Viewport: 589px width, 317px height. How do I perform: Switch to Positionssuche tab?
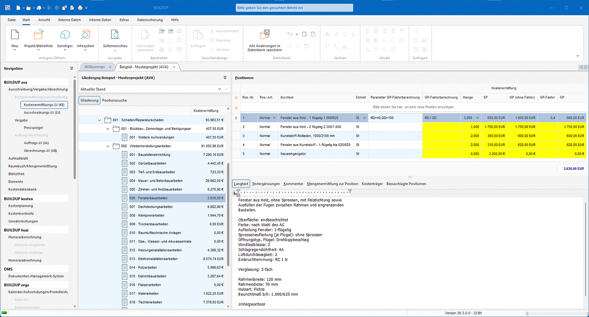114,100
